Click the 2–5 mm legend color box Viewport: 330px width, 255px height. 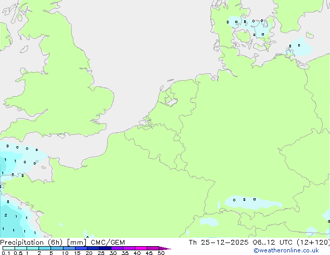pos(45,248)
